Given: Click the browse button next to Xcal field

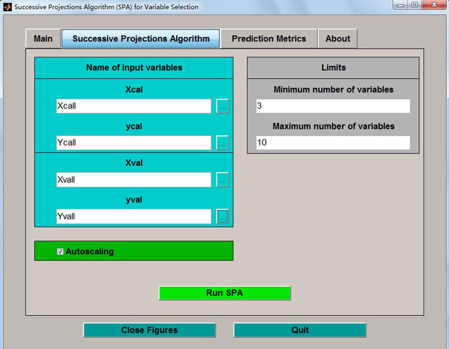Looking at the screenshot, I should click(x=222, y=106).
